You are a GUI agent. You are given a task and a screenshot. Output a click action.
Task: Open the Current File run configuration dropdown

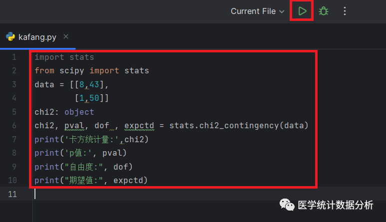(258, 11)
